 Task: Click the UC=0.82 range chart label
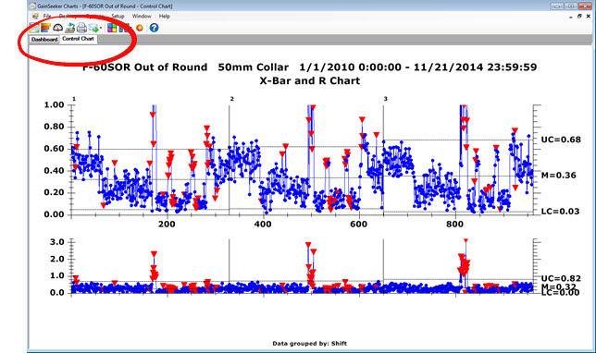point(561,278)
